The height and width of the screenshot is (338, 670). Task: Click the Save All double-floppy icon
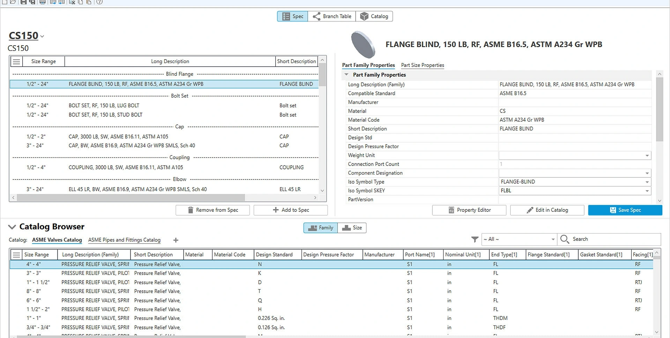pyautogui.click(x=32, y=2)
